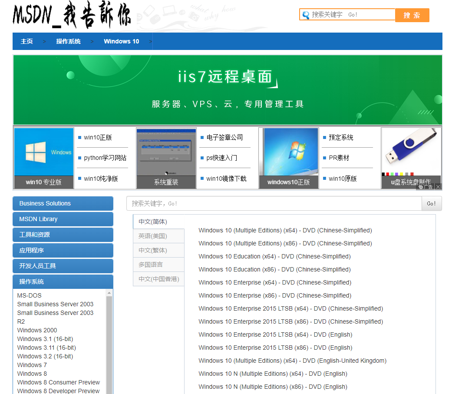Screen dimensions: 452x394
Task: Switch to the 英语(美国) language tab
Action: coord(158,236)
